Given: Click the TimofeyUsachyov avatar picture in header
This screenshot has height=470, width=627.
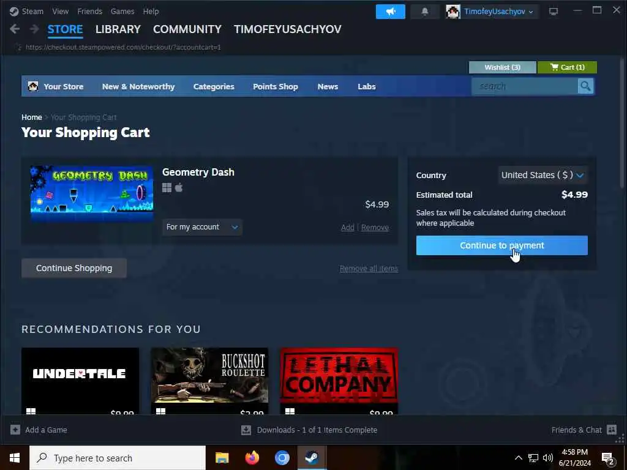Looking at the screenshot, I should 453,12.
